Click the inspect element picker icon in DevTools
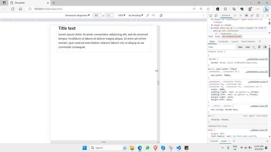 click(210, 16)
